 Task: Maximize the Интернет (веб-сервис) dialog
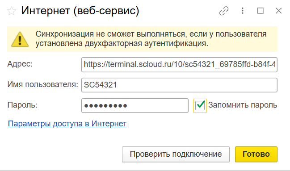tap(261, 11)
